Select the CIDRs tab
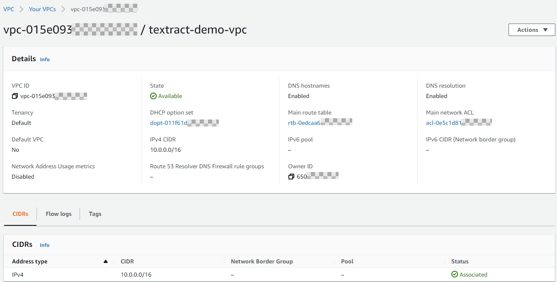This screenshot has height=282, width=557. coord(20,214)
